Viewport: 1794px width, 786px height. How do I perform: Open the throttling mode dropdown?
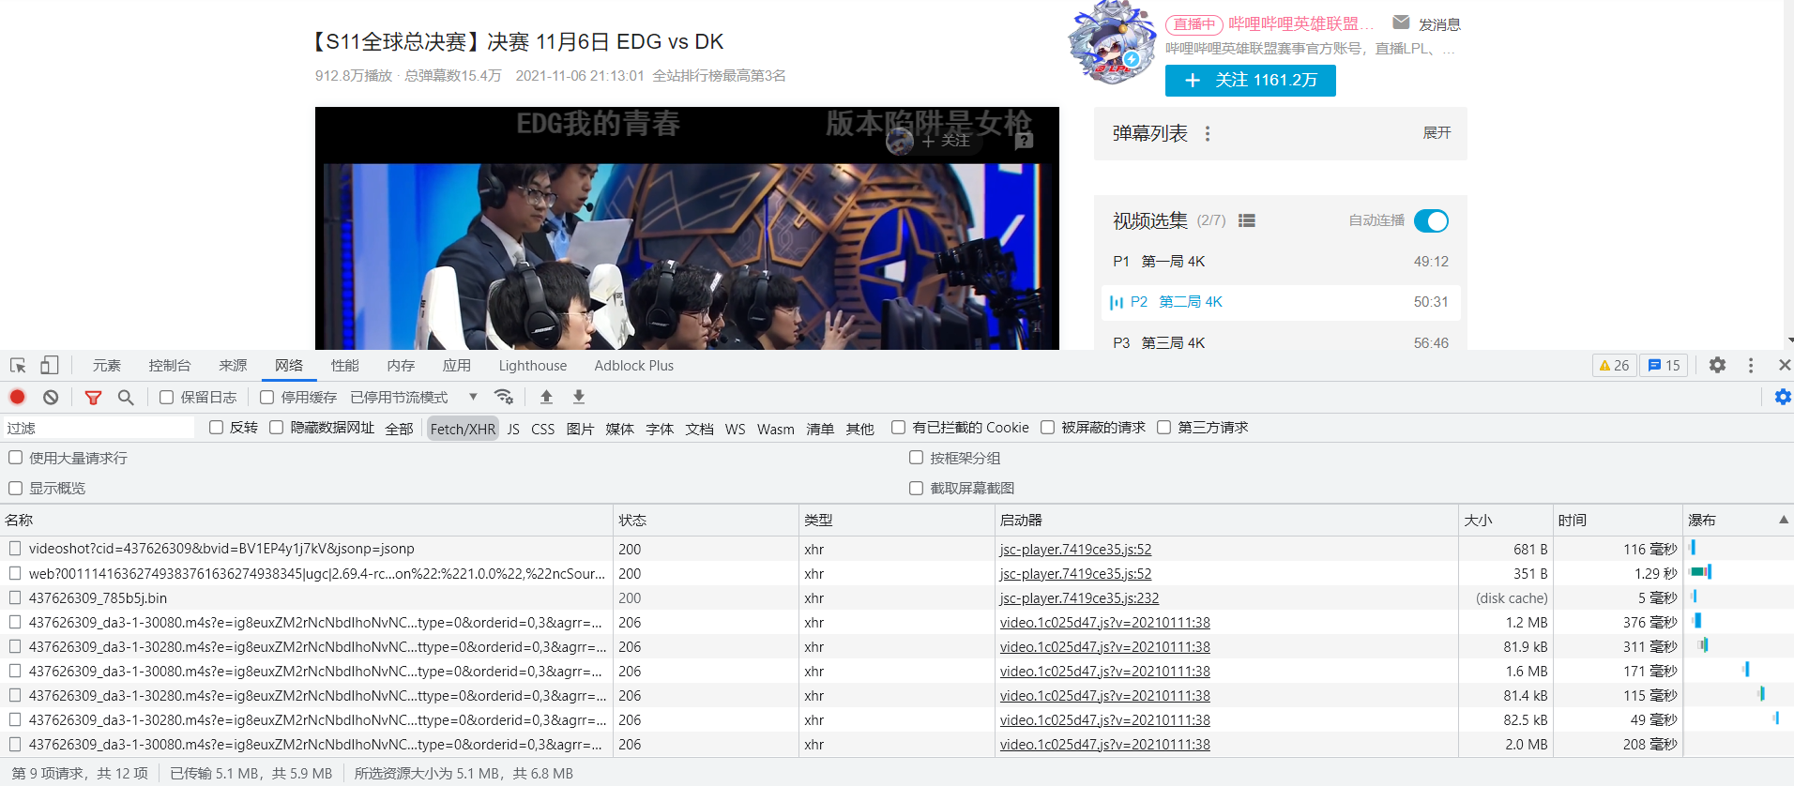pyautogui.click(x=414, y=398)
